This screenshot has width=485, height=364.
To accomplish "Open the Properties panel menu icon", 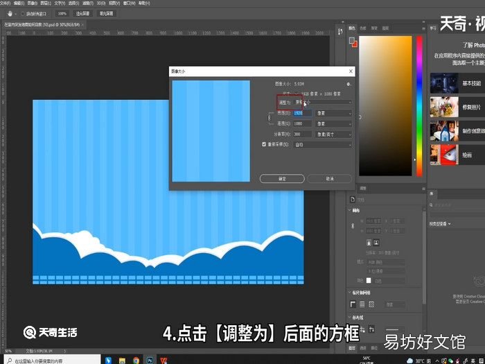I will (423, 189).
